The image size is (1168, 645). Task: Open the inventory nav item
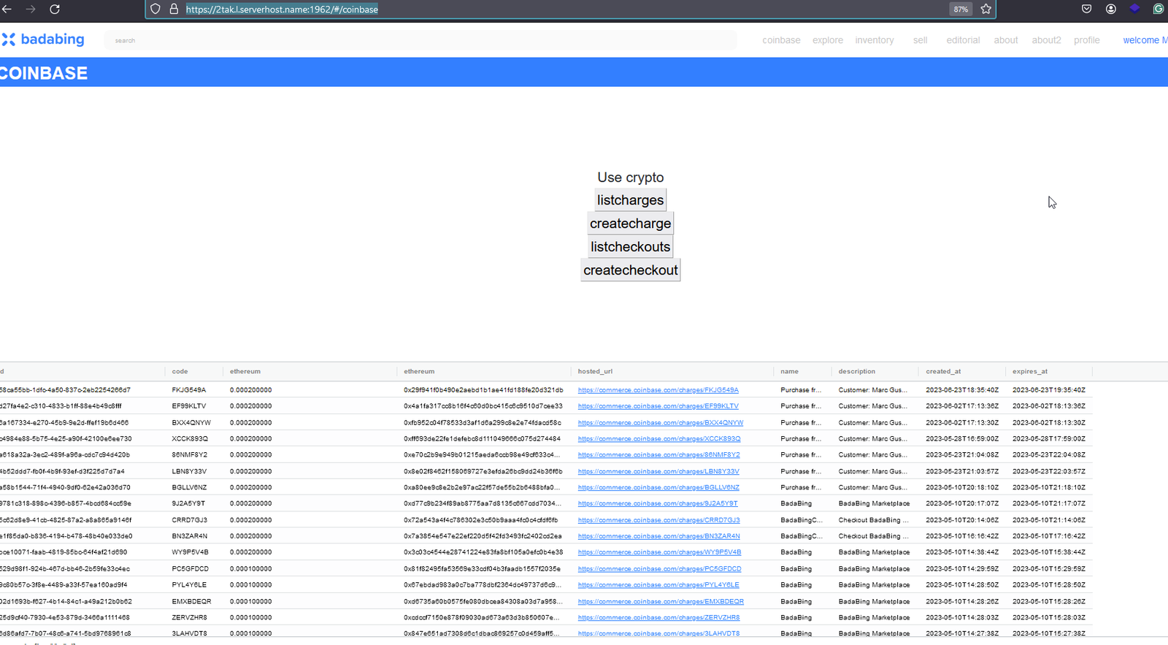coord(875,40)
